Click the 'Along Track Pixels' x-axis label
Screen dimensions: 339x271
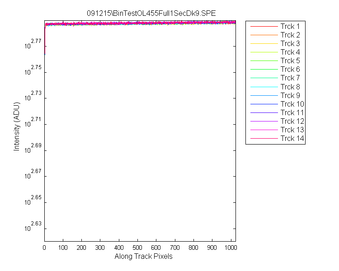point(143,257)
